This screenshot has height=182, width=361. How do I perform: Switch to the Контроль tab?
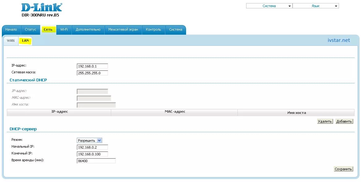[x=153, y=29]
